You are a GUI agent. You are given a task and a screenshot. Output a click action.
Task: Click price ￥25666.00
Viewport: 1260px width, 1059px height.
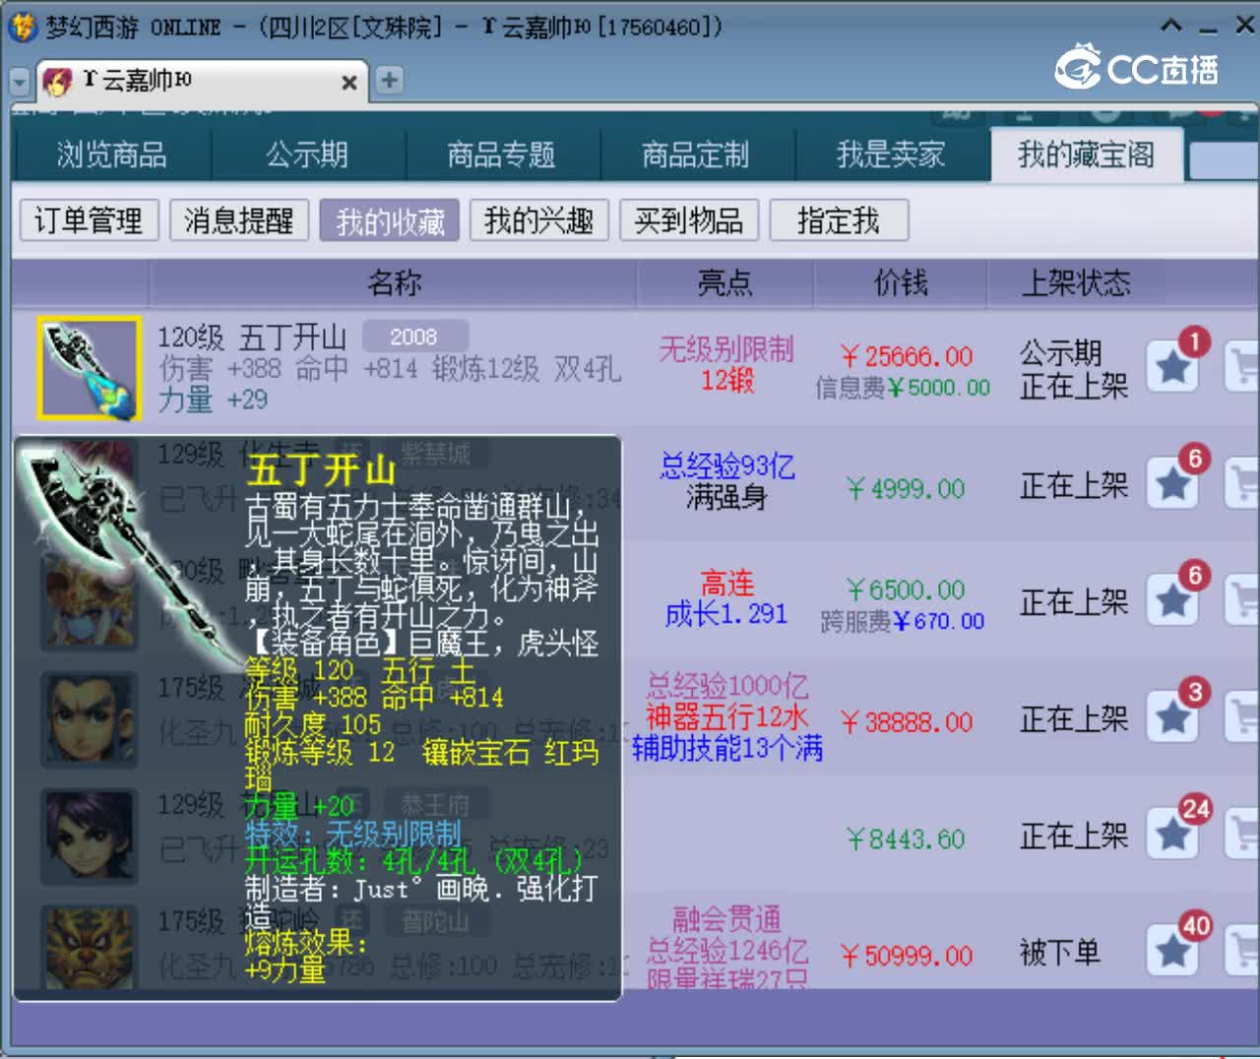click(907, 355)
